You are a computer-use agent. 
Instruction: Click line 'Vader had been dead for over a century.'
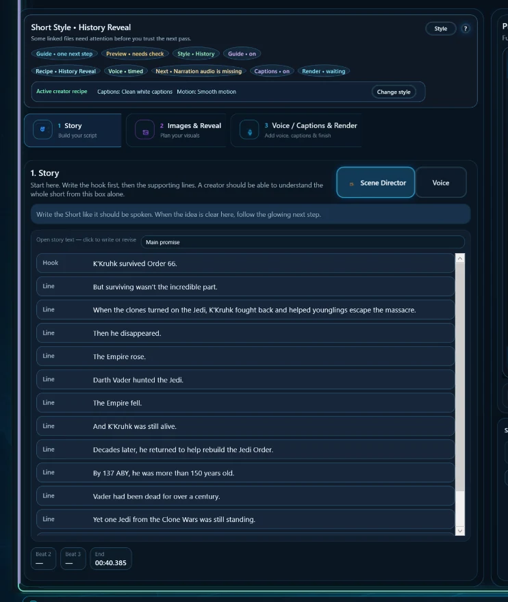pos(246,496)
